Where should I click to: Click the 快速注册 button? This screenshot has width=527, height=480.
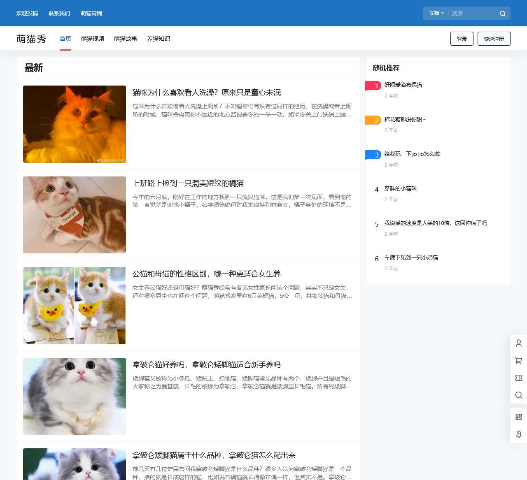coord(494,39)
